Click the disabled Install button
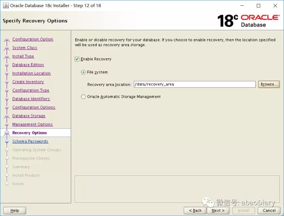Screen dimensions: 284x216 click(243, 210)
